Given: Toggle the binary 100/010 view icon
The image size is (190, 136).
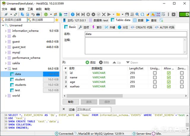Looking at the screenshot, I should pyautogui.click(x=158, y=14).
